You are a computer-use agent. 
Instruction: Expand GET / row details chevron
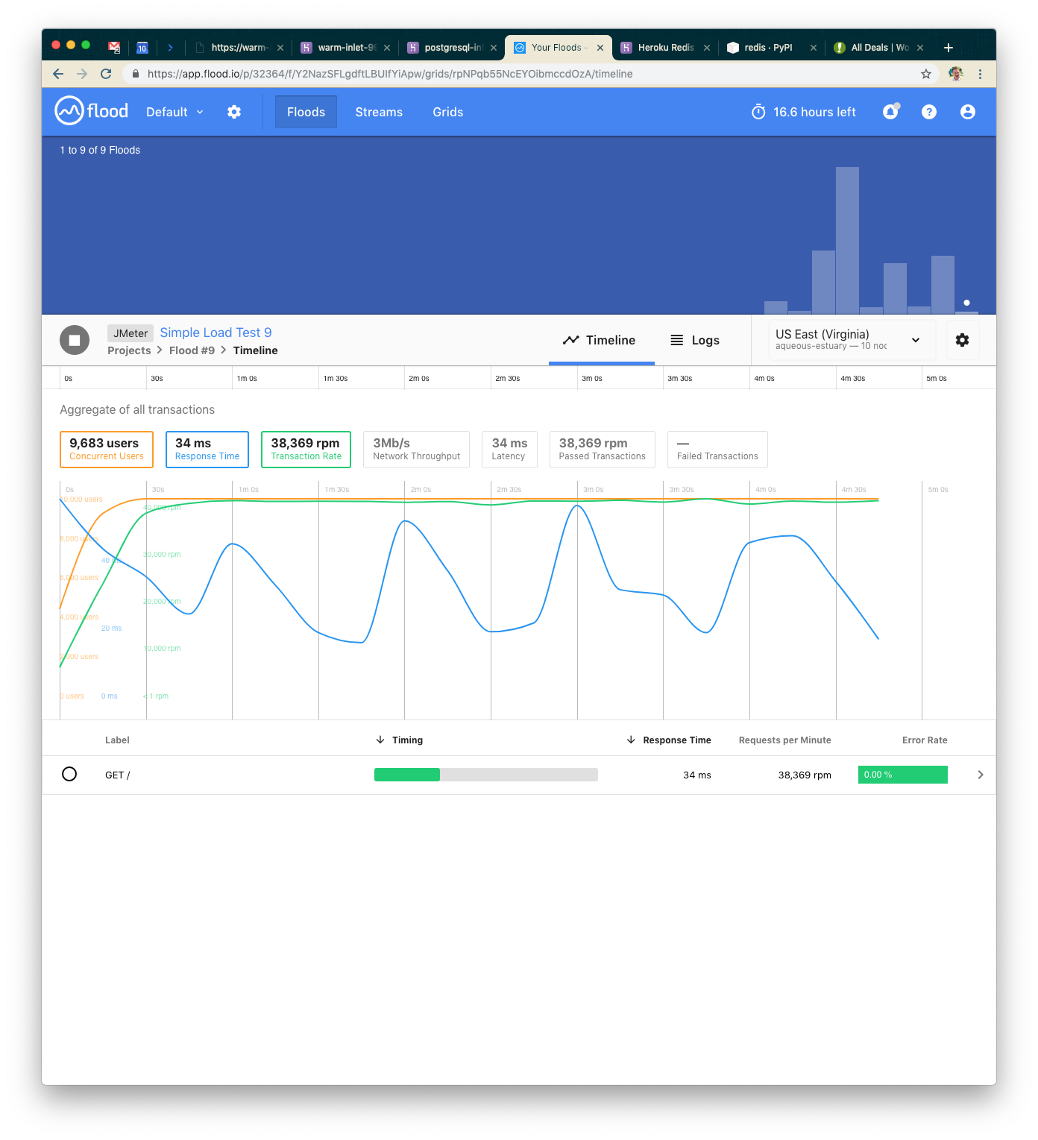click(980, 775)
